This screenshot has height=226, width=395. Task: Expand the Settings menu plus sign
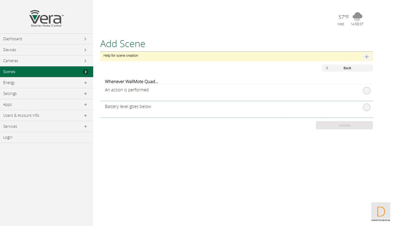85,94
